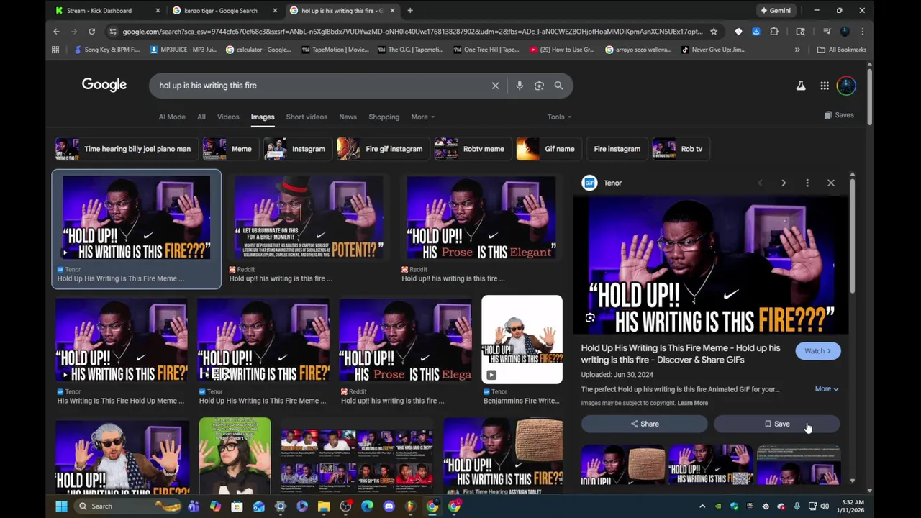Click the Save button in preview
Viewport: 921px width, 518px height.
tap(776, 424)
